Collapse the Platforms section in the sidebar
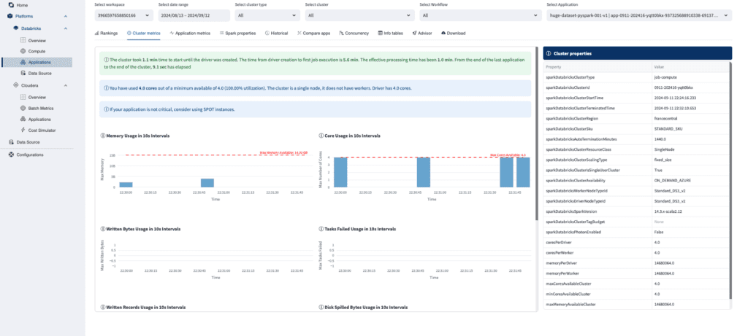This screenshot has height=336, width=748. click(x=65, y=16)
